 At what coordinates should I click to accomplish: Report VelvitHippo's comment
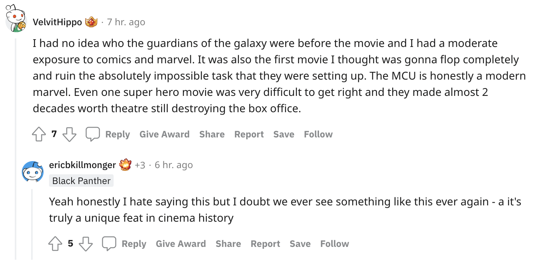[x=249, y=134]
